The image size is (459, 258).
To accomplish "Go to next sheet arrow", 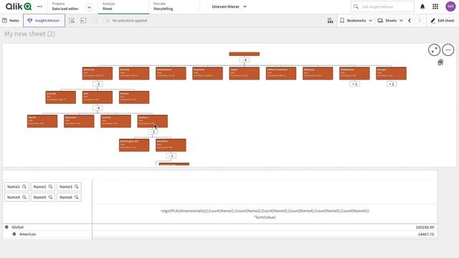I will (x=420, y=21).
